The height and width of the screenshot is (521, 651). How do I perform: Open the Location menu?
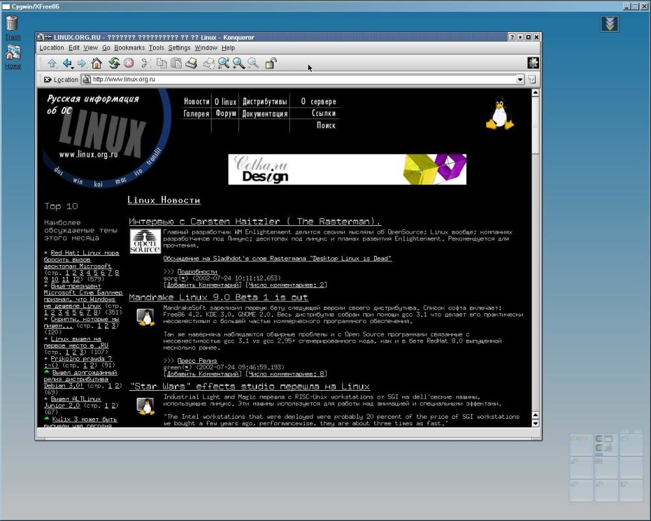point(51,48)
